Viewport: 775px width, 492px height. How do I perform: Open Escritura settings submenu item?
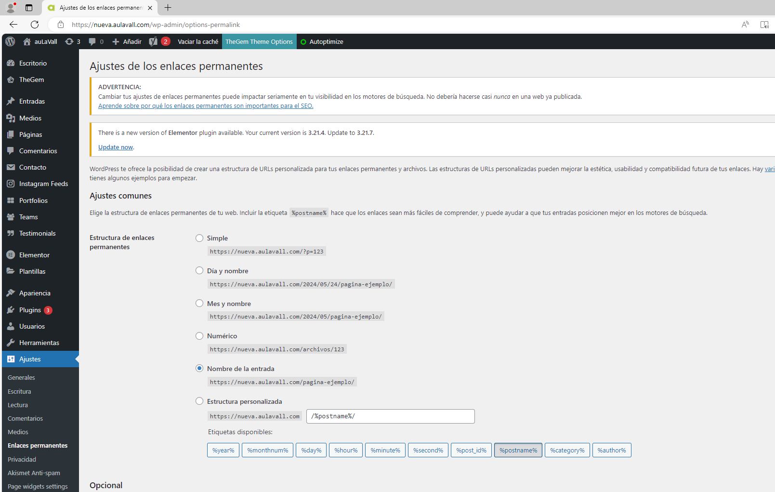(19, 391)
